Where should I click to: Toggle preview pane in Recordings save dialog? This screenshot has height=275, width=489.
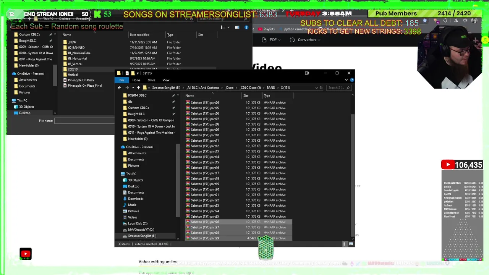pos(237,27)
